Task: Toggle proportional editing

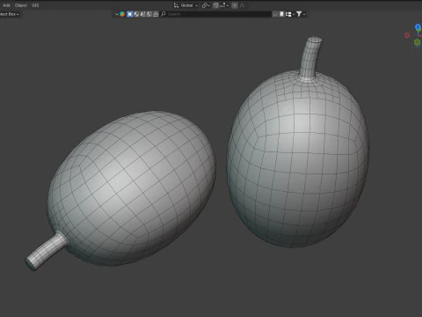Action: click(235, 5)
